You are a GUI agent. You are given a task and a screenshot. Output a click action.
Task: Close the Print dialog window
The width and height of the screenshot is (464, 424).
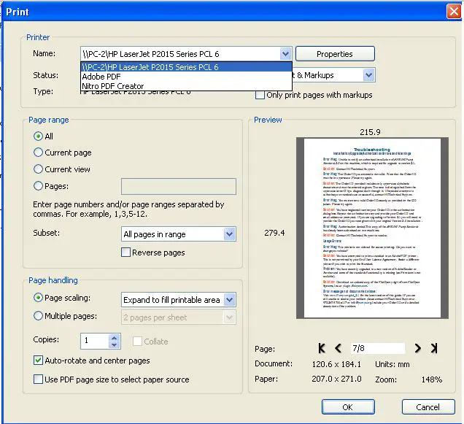[454, 12]
